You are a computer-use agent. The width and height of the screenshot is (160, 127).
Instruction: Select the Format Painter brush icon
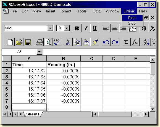[95, 42]
